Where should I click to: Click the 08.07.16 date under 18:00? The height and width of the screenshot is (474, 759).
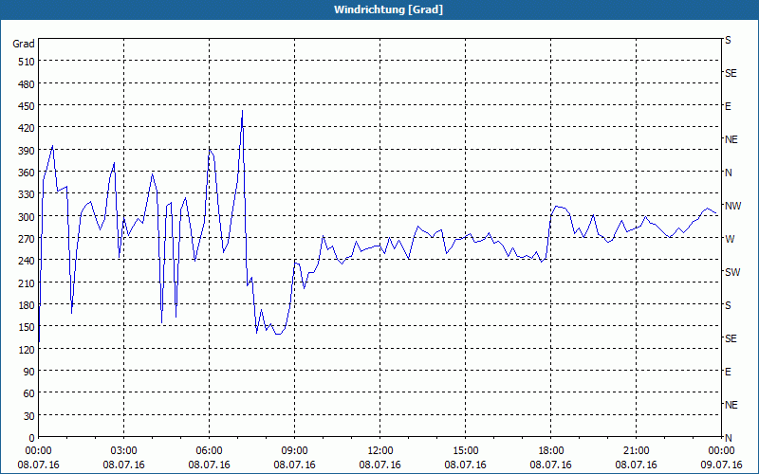551,465
